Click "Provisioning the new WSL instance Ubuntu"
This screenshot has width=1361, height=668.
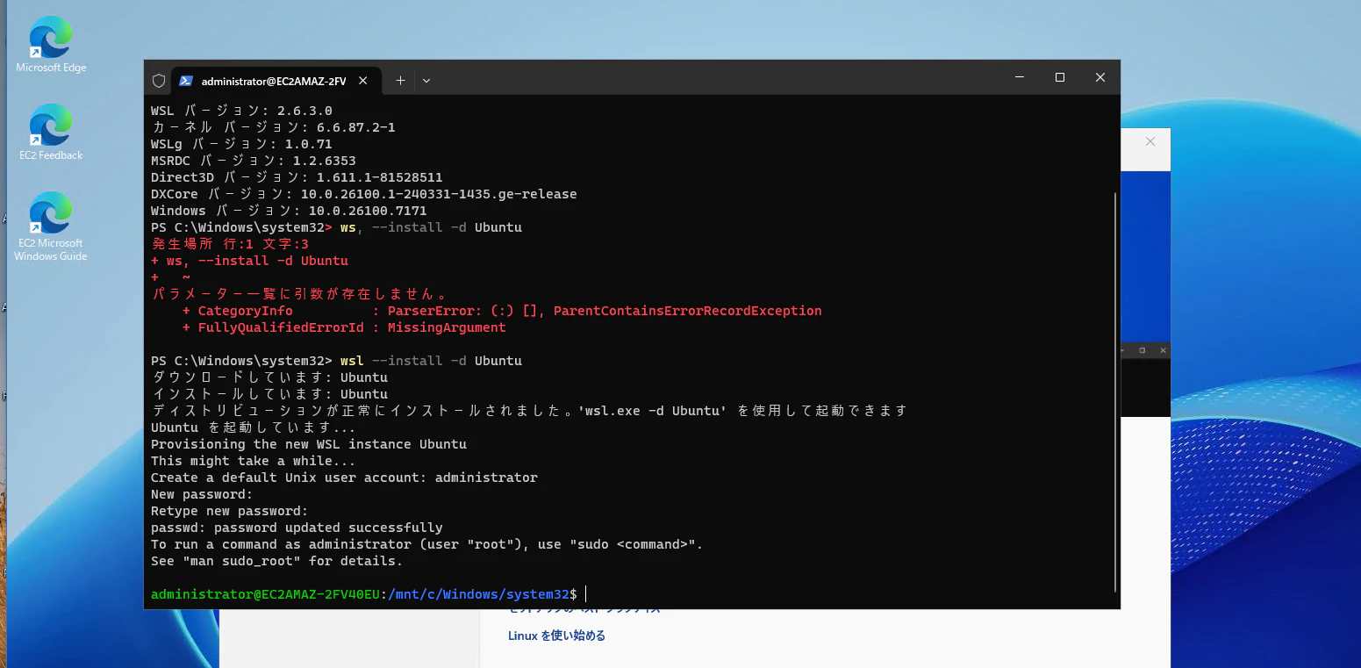(x=309, y=444)
